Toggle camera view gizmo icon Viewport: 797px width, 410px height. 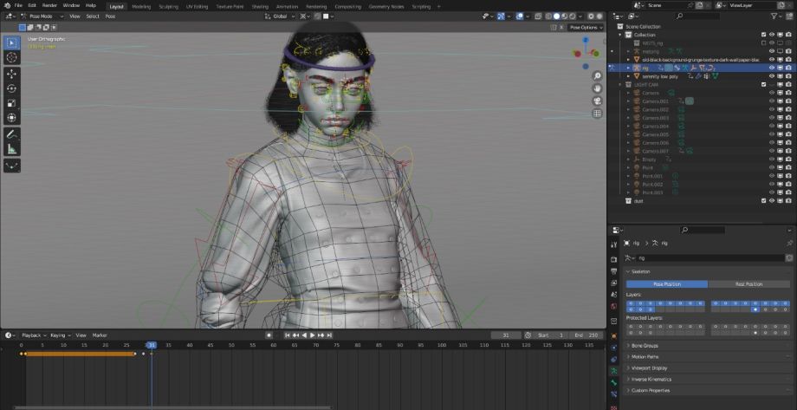597,101
